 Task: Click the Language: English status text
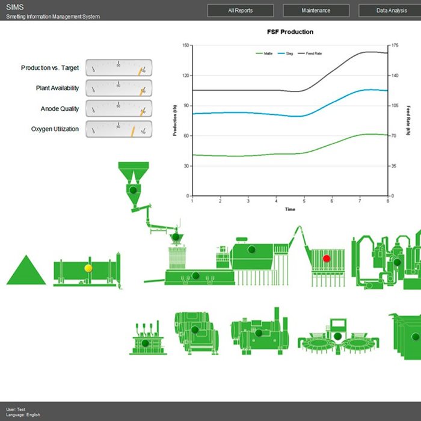[23, 415]
